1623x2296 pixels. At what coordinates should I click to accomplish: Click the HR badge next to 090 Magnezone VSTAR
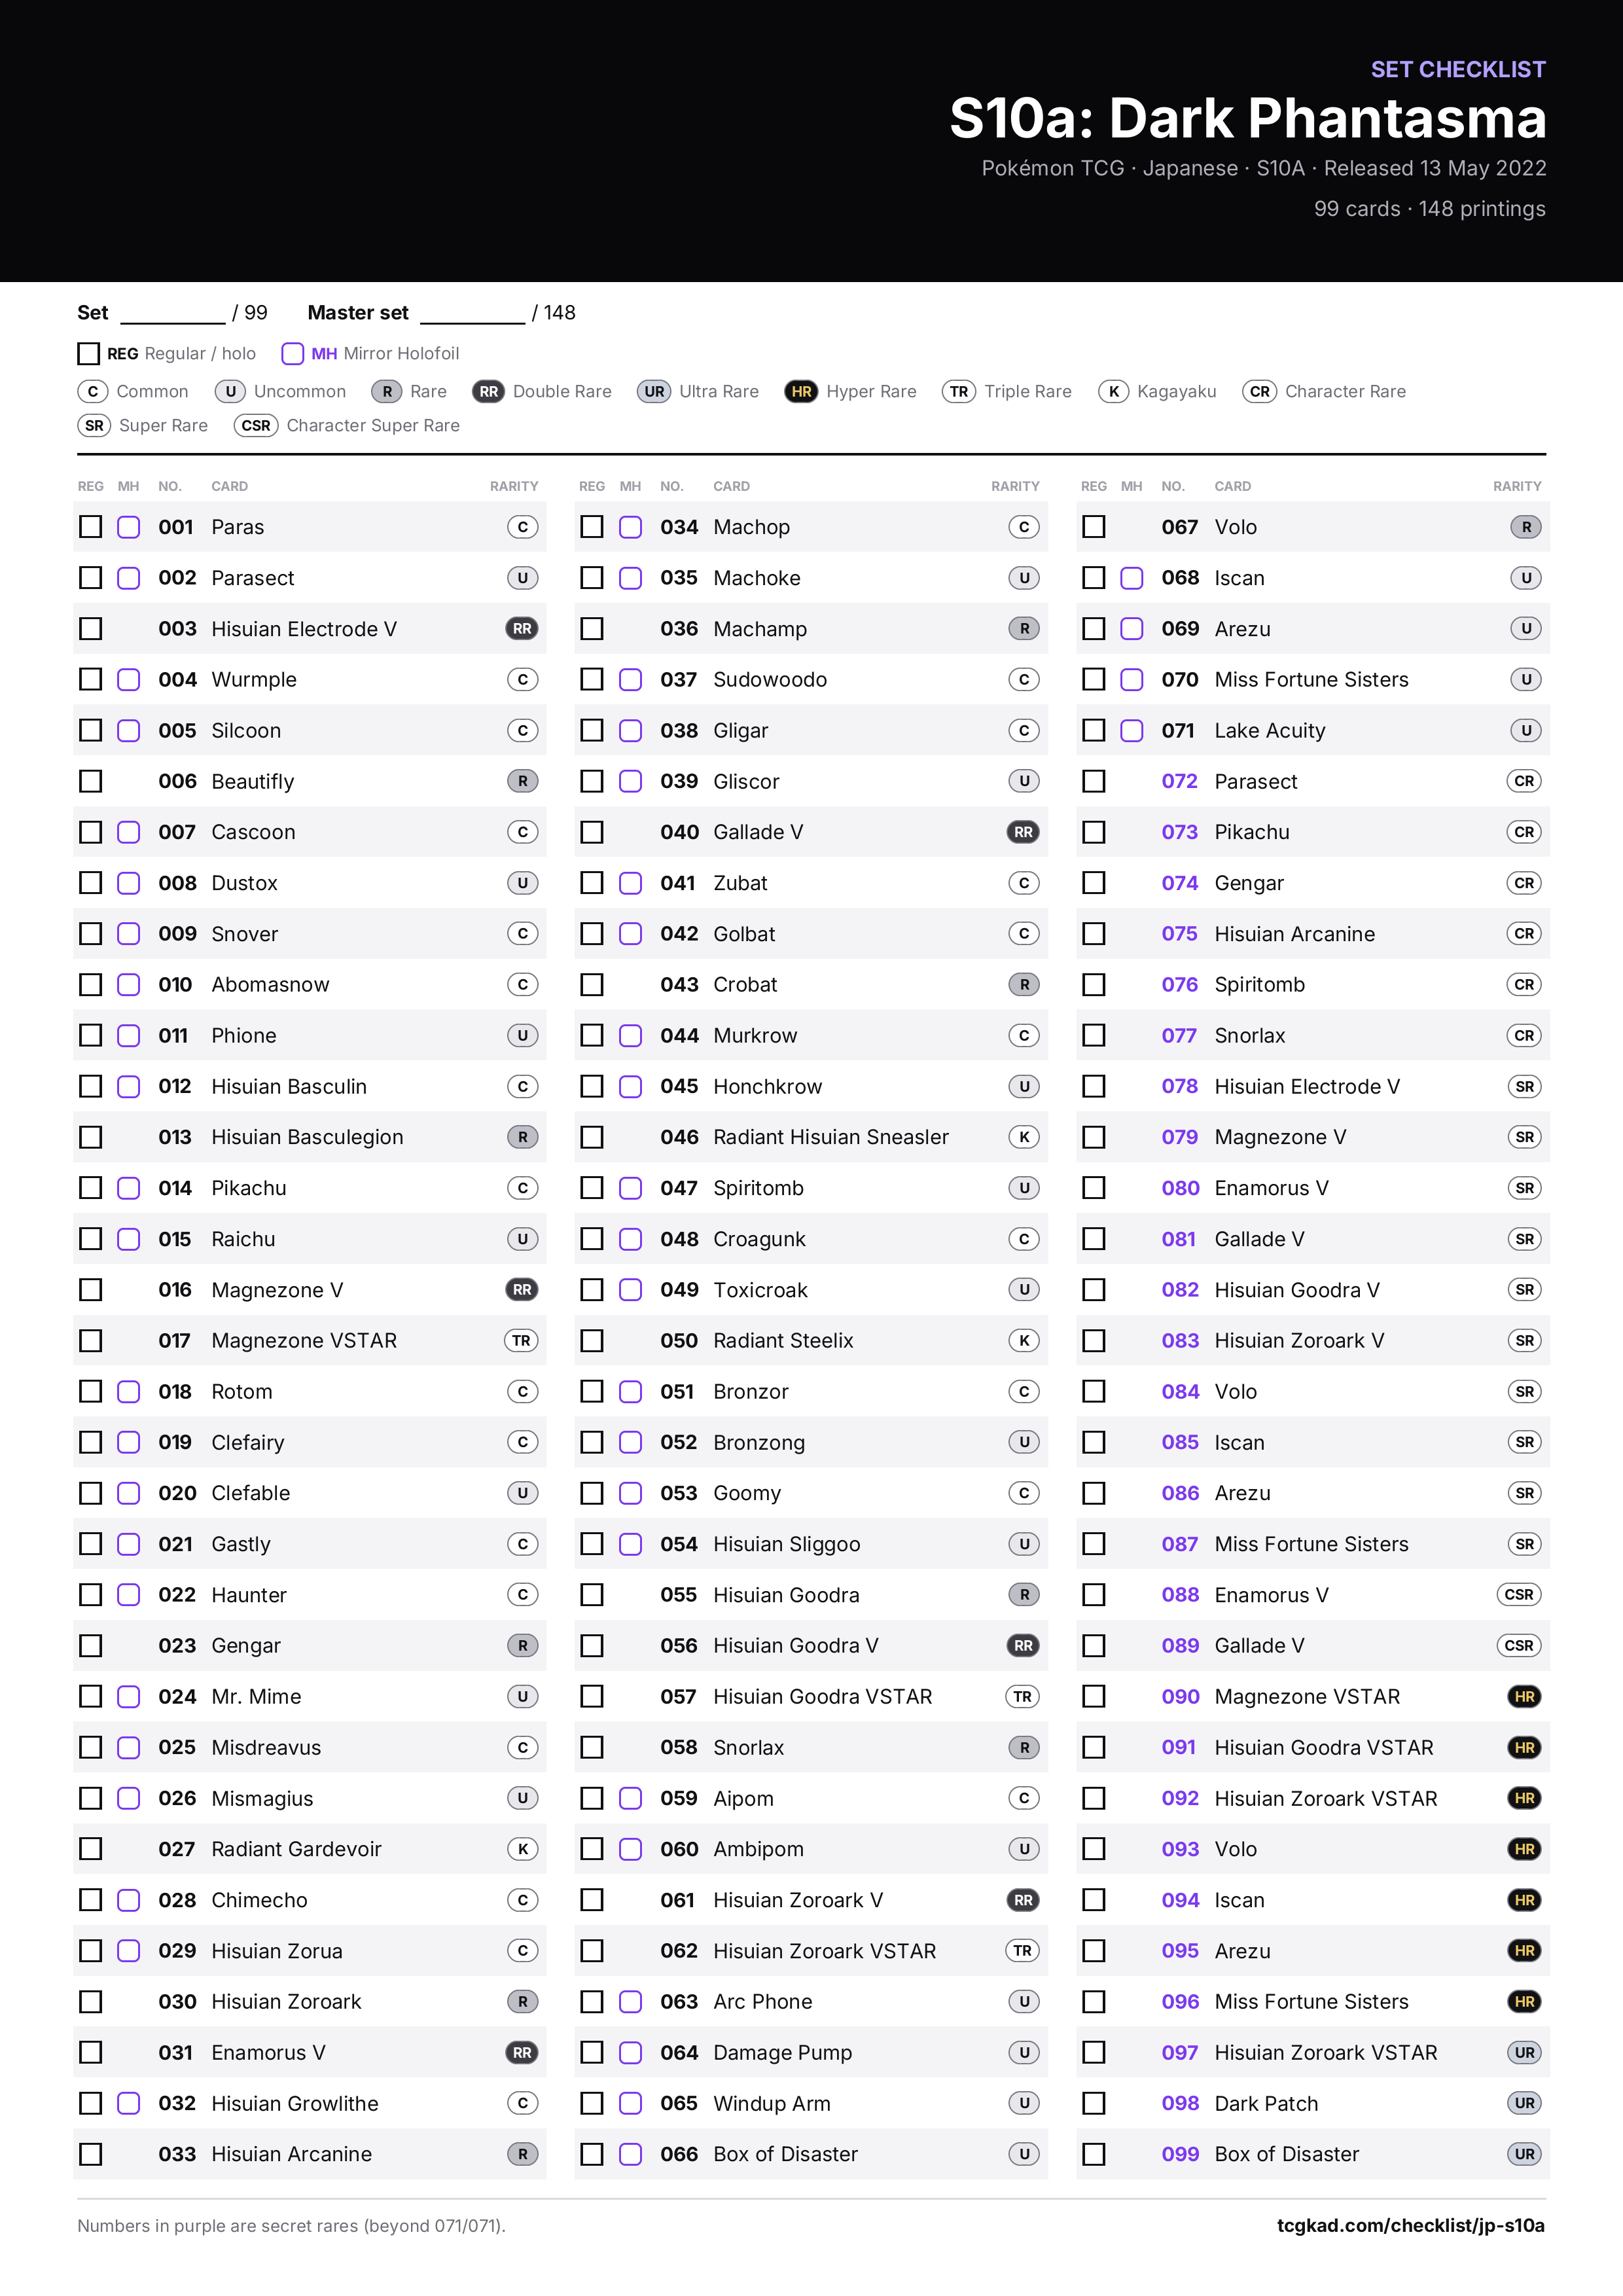click(1524, 1697)
